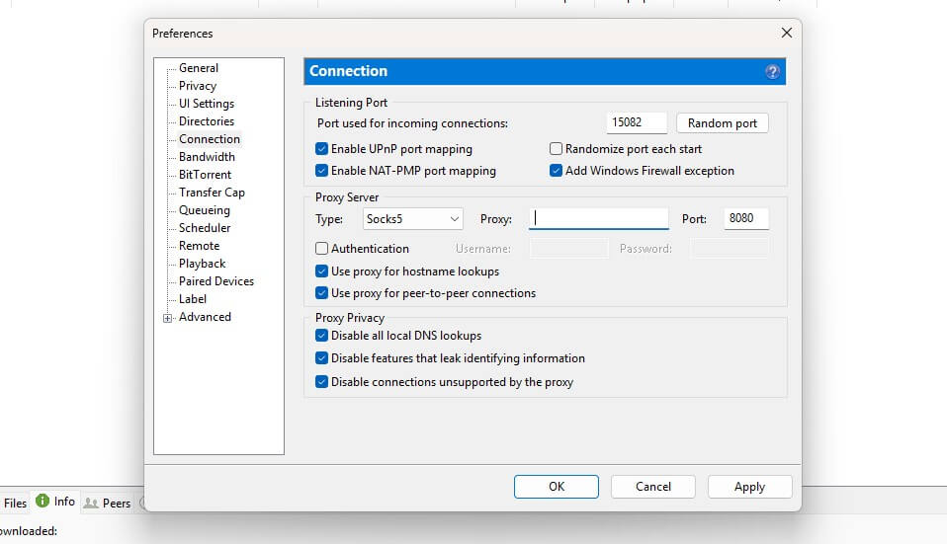Select Privacy in the preferences tree
947x544 pixels.
[x=198, y=86]
